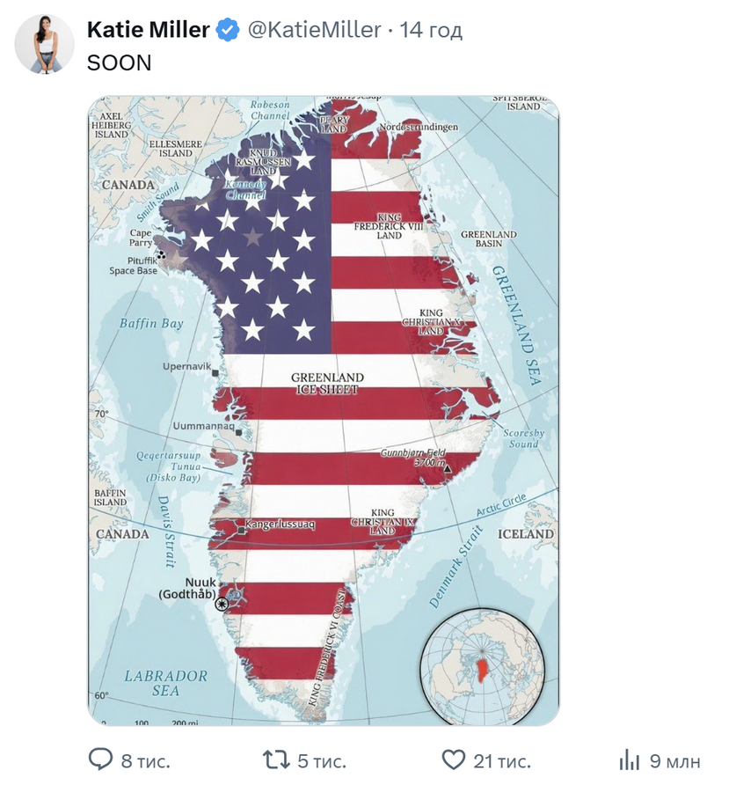Screen dimensions: 736x785
Task: Click the ICELAND label on the map
Action: coord(526,534)
